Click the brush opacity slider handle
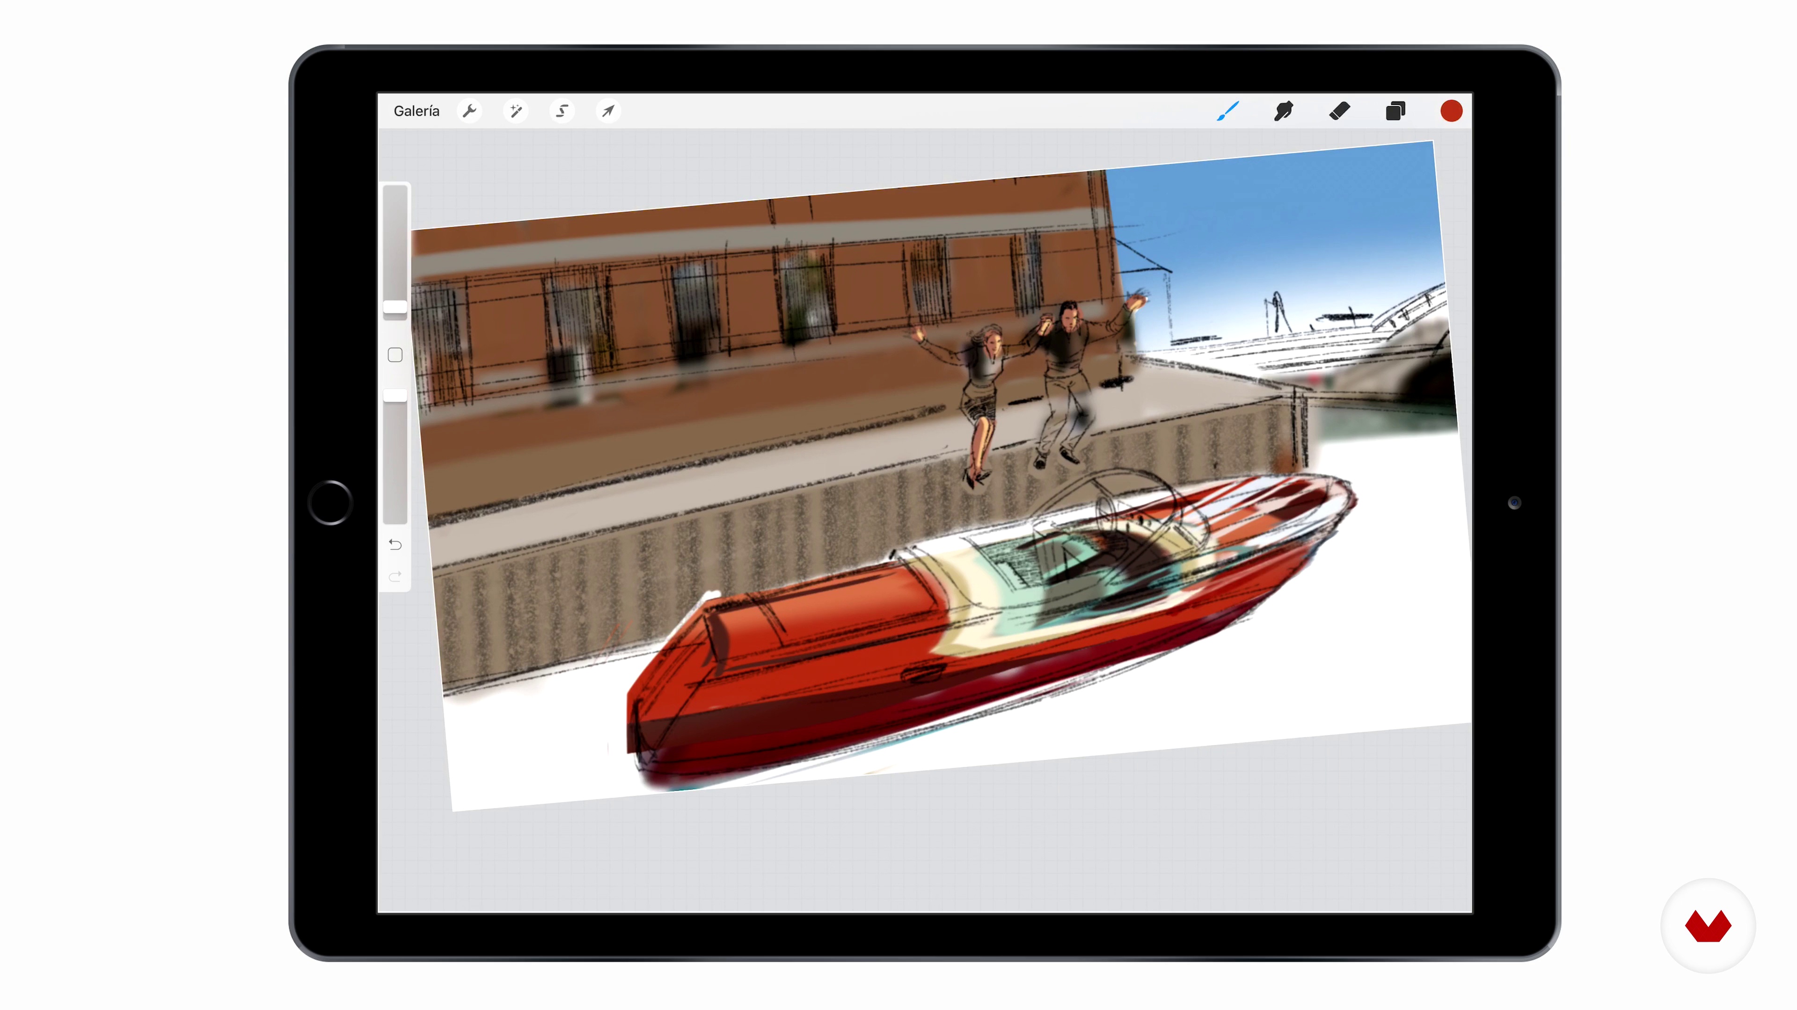Screen dimensions: 1797x1010 [395, 395]
